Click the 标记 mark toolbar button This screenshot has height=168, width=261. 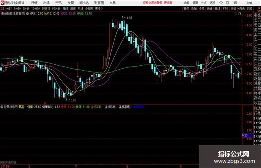[233, 9]
